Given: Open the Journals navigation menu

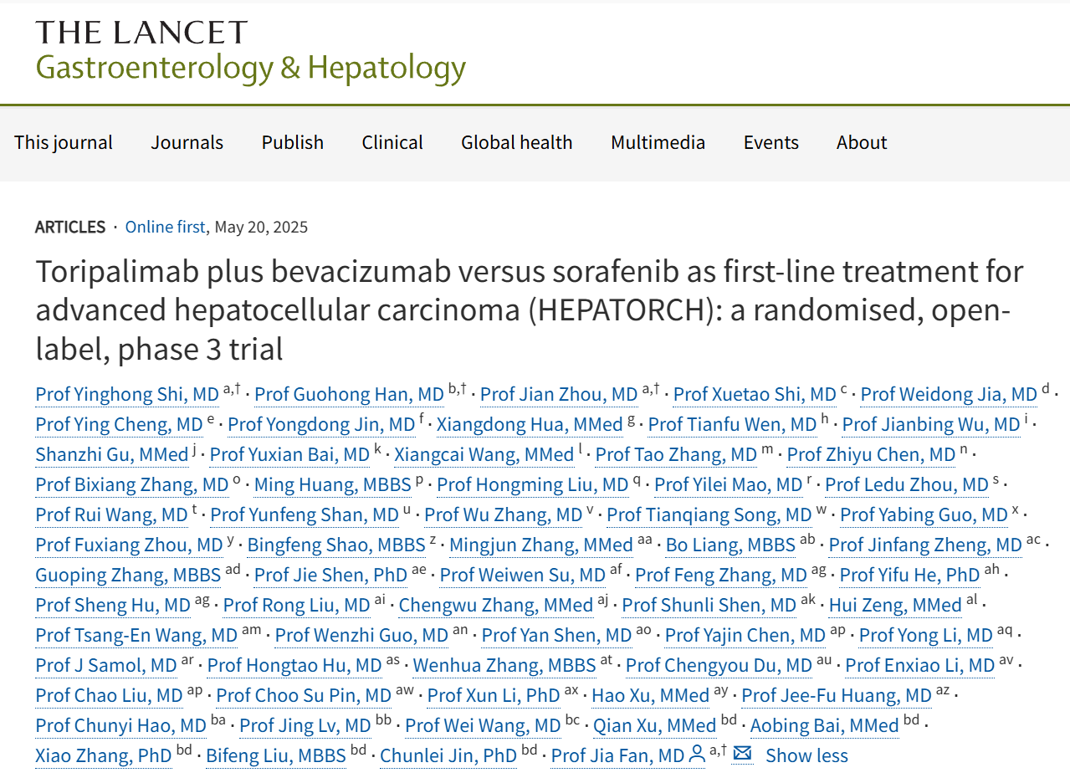Looking at the screenshot, I should coord(187,142).
